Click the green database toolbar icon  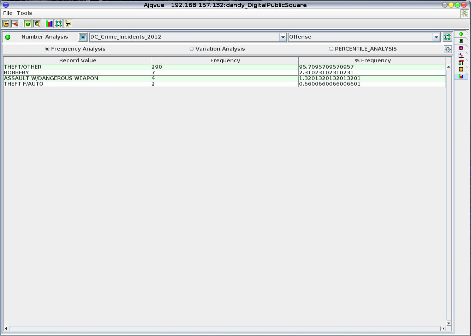click(x=28, y=24)
